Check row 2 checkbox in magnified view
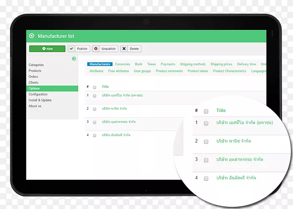The width and height of the screenshot is (293, 209). coord(206,142)
